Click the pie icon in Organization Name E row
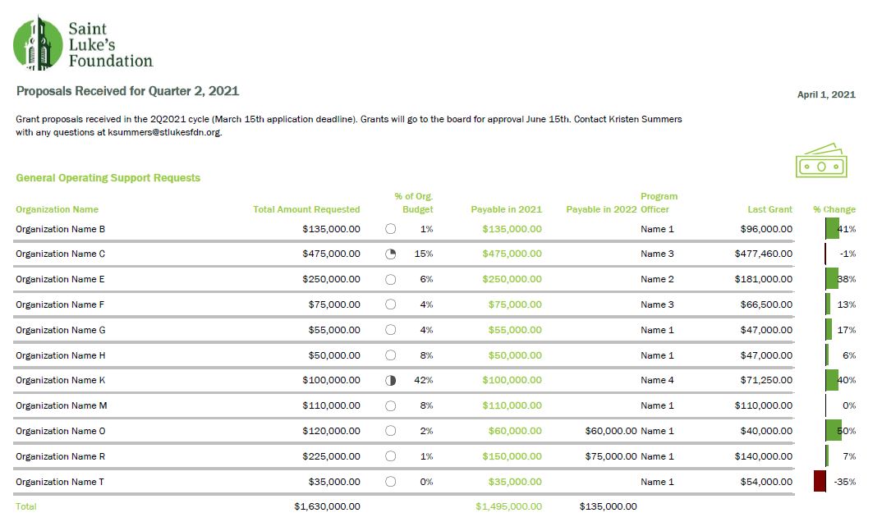This screenshot has height=531, width=882. [390, 279]
